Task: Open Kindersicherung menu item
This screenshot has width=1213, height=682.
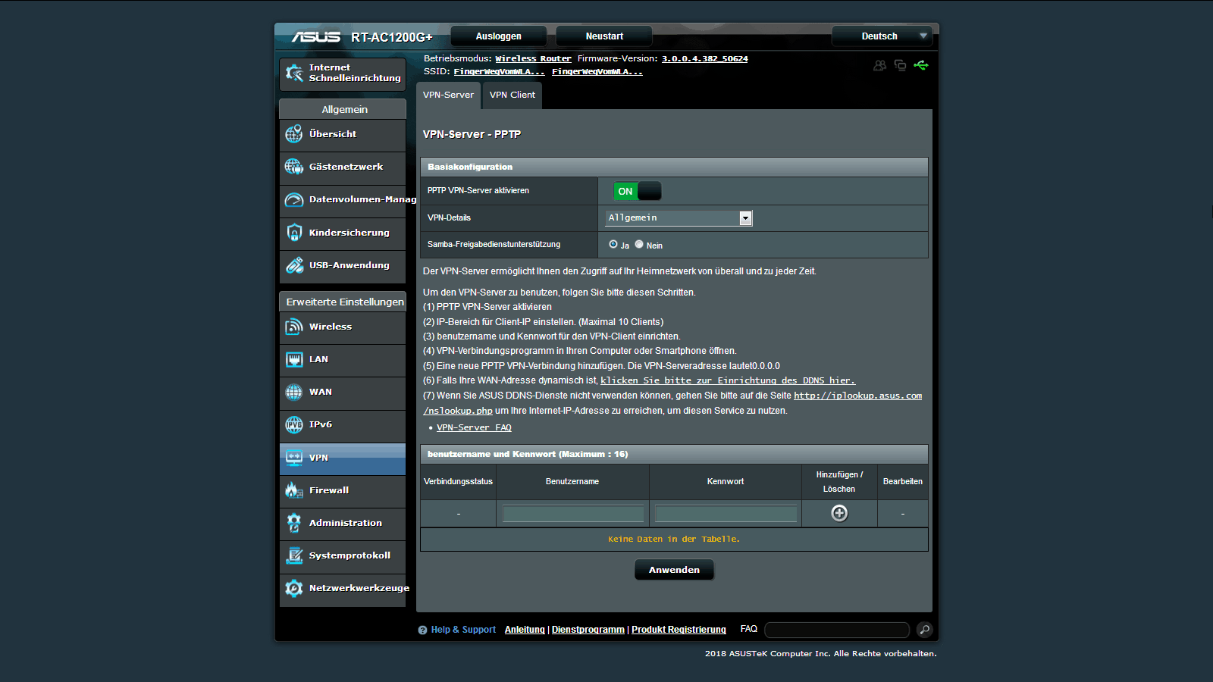Action: tap(343, 233)
